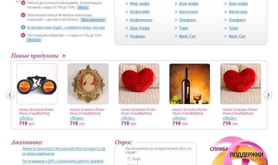This screenshot has width=278, height=165.
Task: Open the wine bottle product image
Action: [190, 84]
